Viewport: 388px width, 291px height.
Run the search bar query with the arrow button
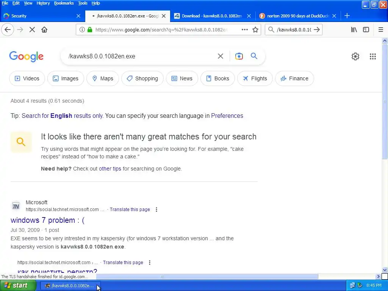316,30
